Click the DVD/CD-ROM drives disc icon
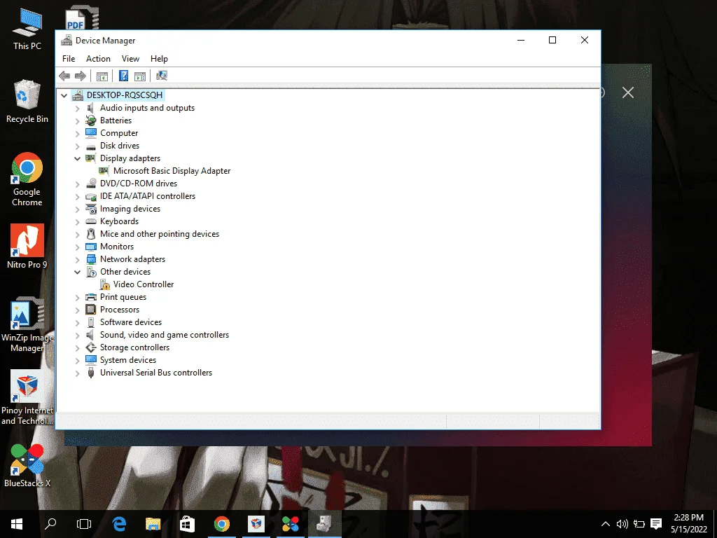 (x=91, y=184)
